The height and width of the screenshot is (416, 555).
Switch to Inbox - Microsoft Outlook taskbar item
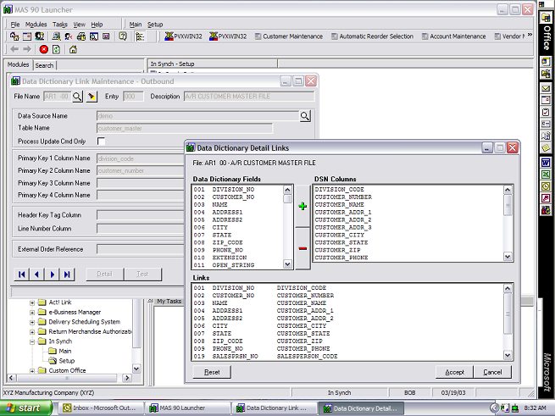coord(100,408)
